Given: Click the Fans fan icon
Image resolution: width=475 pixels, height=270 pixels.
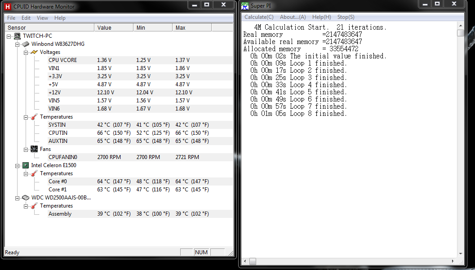Looking at the screenshot, I should coord(34,149).
